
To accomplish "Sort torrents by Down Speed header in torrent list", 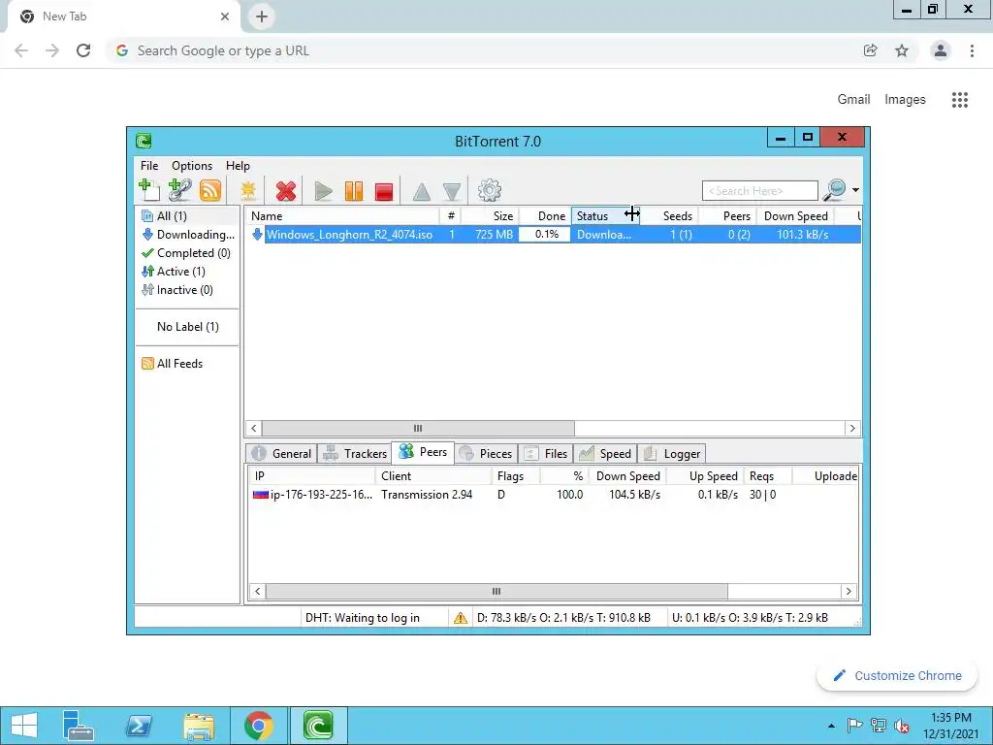I will [x=795, y=216].
